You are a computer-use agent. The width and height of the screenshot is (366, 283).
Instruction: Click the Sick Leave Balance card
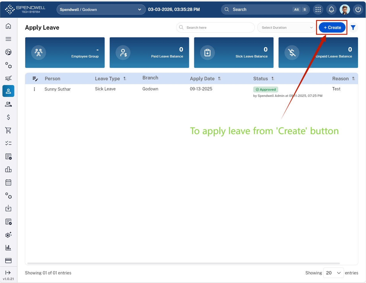tap(234, 53)
